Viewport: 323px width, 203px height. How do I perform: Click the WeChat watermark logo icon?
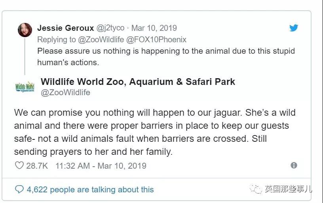pos(258,189)
